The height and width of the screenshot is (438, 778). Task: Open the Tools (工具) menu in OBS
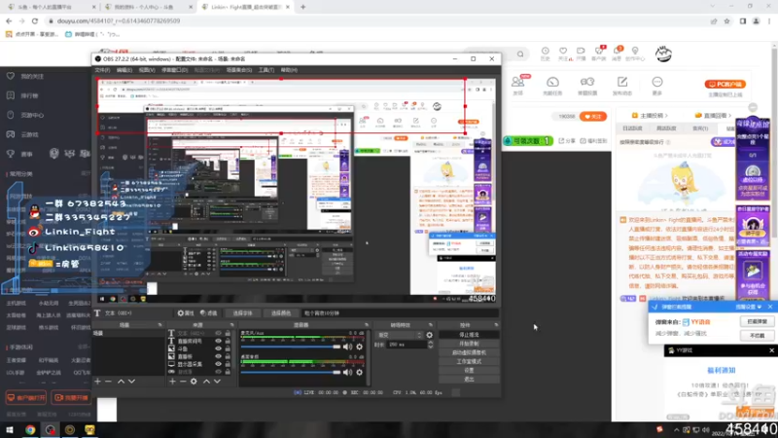(x=265, y=70)
